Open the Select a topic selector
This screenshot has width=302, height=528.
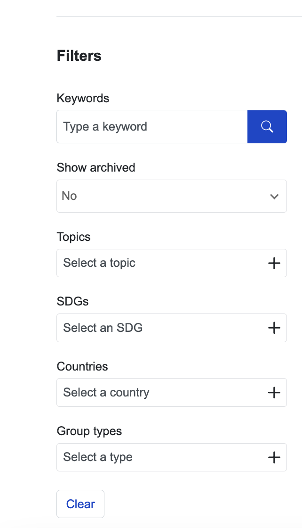point(172,263)
